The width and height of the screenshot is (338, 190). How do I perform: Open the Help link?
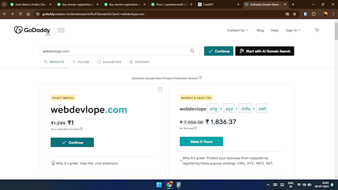pyautogui.click(x=274, y=30)
